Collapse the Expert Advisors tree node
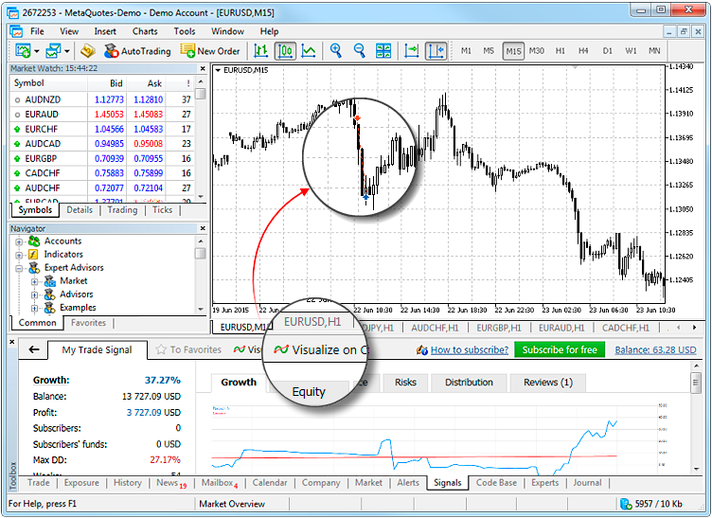712x518 pixels. point(19,268)
